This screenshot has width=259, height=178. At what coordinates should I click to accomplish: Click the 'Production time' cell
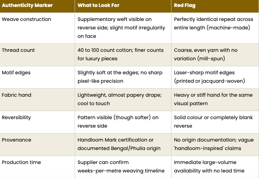coord(21,162)
